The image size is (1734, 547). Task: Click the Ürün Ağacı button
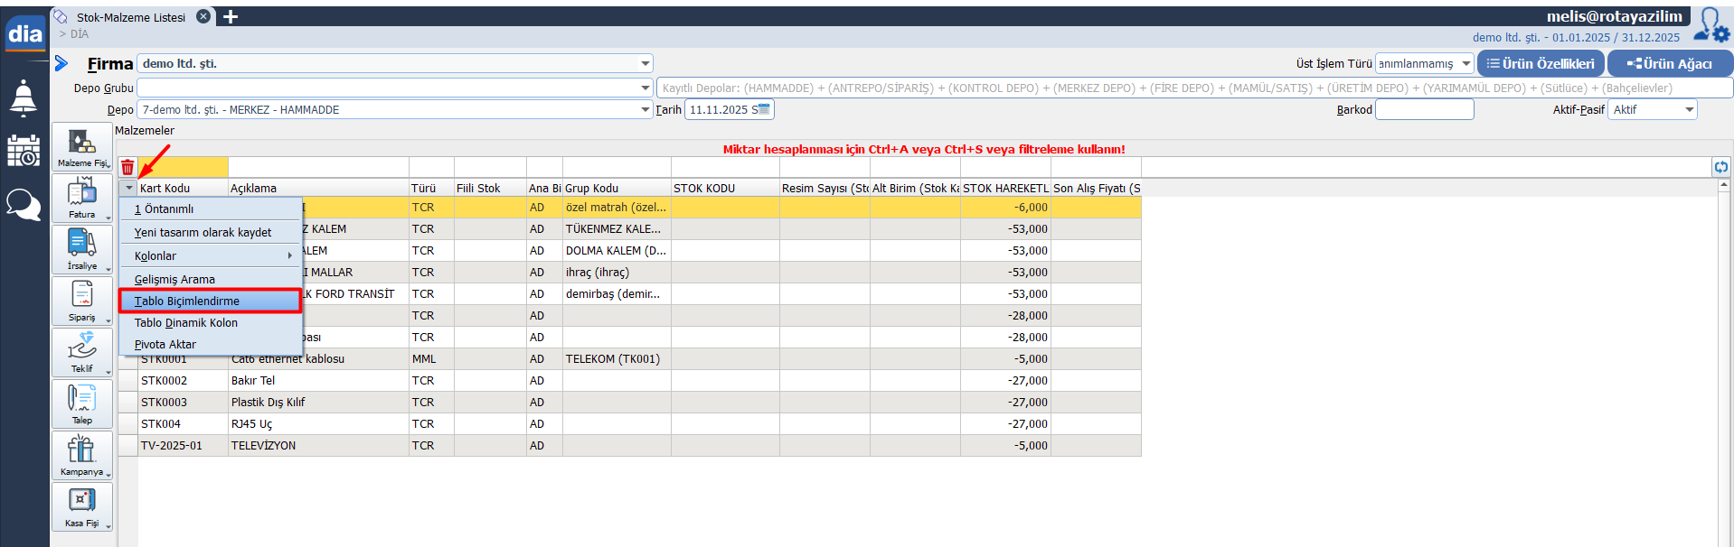coord(1669,64)
